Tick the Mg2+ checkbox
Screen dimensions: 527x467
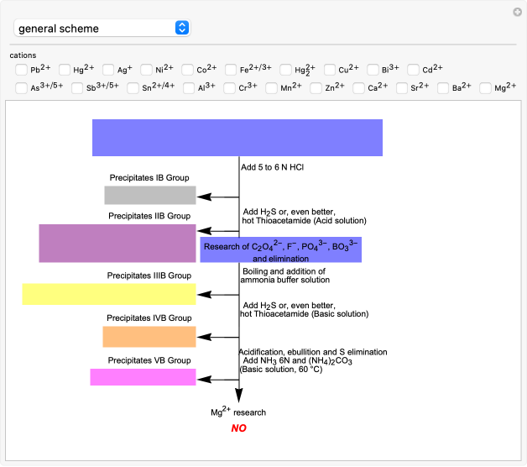(x=486, y=87)
